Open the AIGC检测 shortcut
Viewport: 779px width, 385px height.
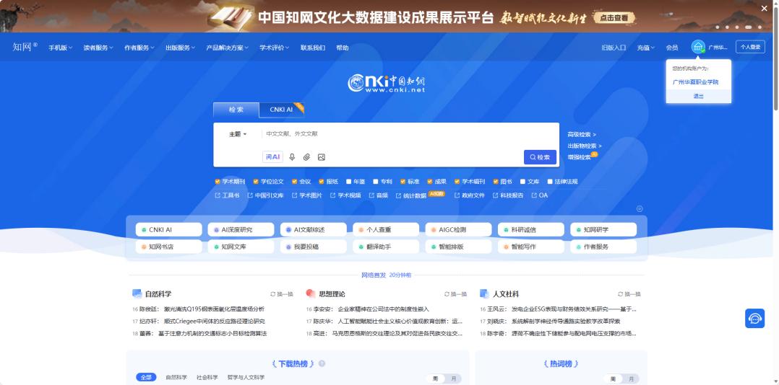pos(458,230)
